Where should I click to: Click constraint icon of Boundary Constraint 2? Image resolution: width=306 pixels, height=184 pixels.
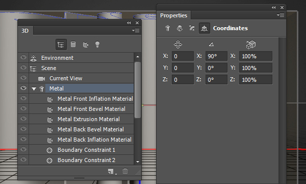(49, 160)
